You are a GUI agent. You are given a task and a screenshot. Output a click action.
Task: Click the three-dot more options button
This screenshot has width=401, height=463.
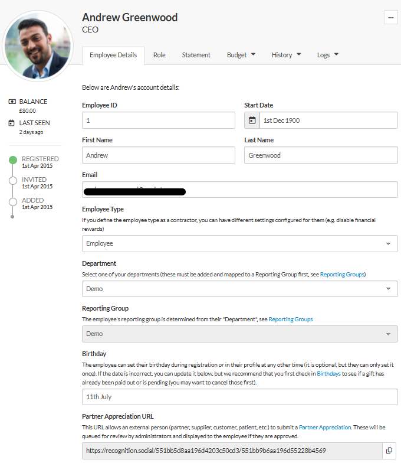(x=390, y=18)
